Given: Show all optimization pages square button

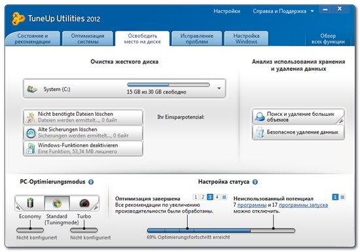Looking at the screenshot, I should [225, 197].
